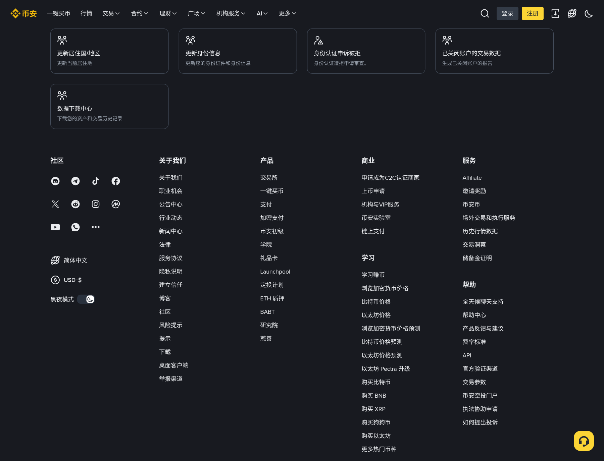
Task: Open the Launchpool product link
Action: (275, 272)
